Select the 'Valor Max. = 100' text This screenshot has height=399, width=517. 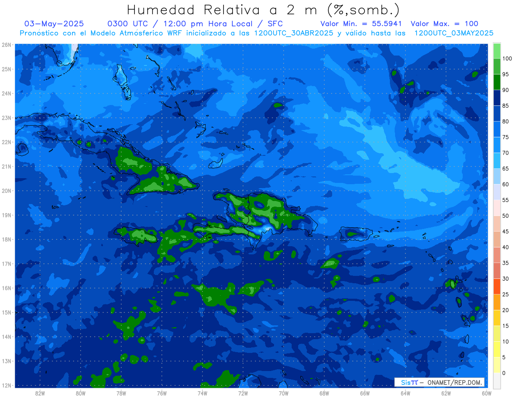pyautogui.click(x=445, y=24)
